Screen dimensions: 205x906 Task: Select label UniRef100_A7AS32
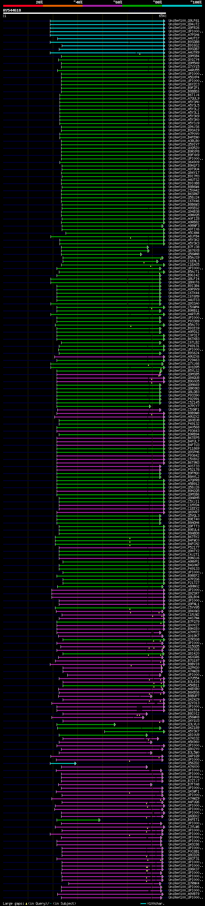point(184,739)
